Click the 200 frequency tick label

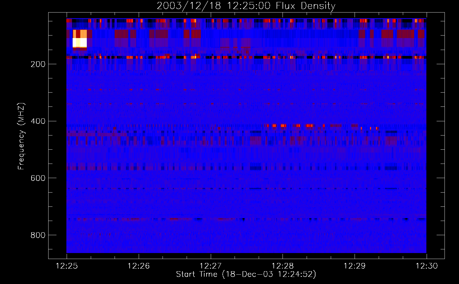tap(38, 64)
